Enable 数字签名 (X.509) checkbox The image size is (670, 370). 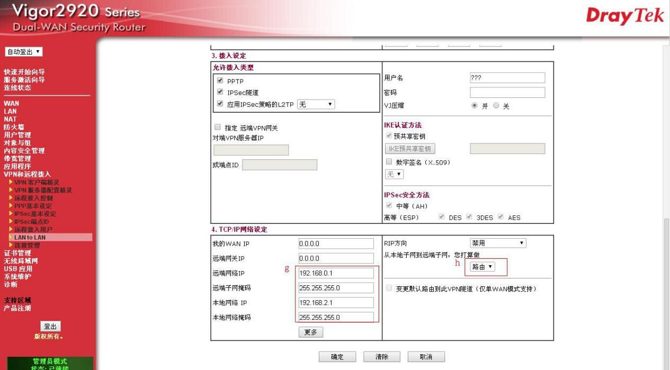pyautogui.click(x=389, y=161)
